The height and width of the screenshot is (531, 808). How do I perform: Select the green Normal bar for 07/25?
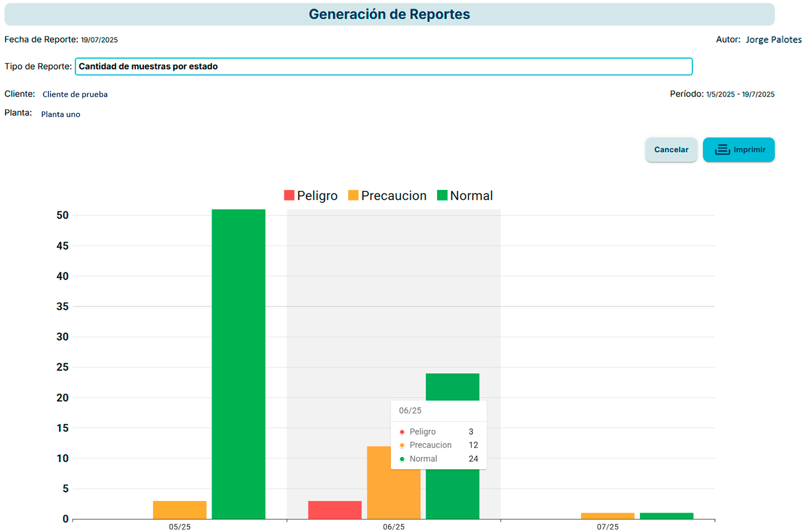666,516
